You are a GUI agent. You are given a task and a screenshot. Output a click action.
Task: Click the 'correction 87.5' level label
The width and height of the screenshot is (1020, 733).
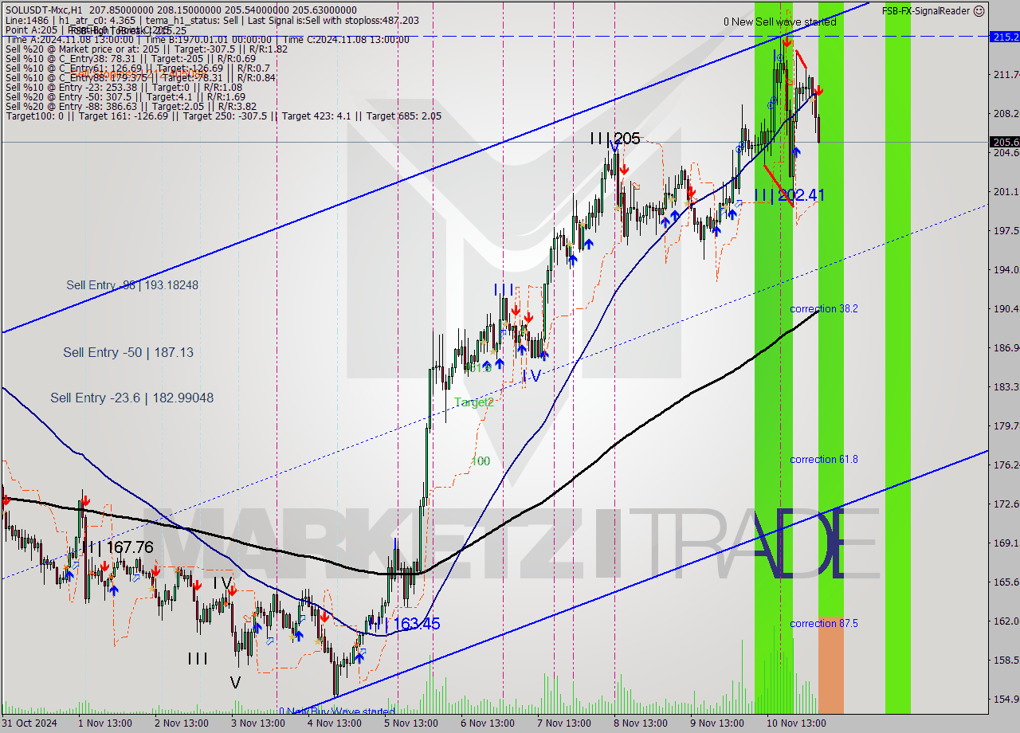[824, 623]
